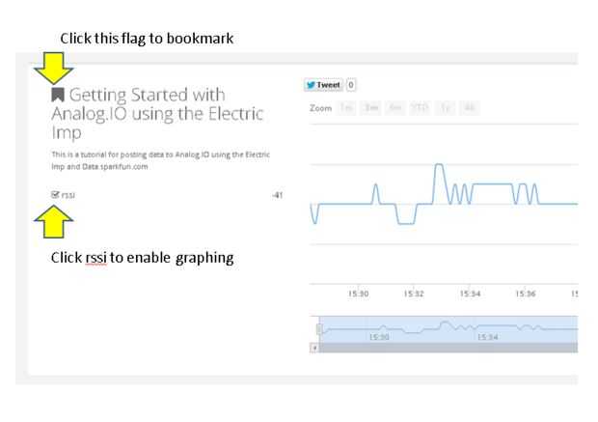Set zoom range to 6m
Image resolution: width=598 pixels, height=422 pixels.
(395, 108)
